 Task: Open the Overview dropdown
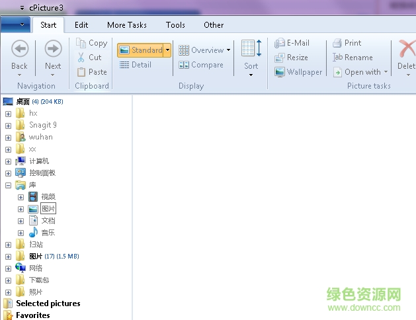coord(228,50)
